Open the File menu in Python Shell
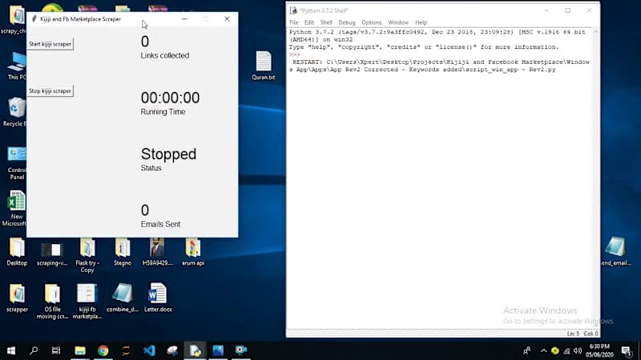 pos(293,22)
